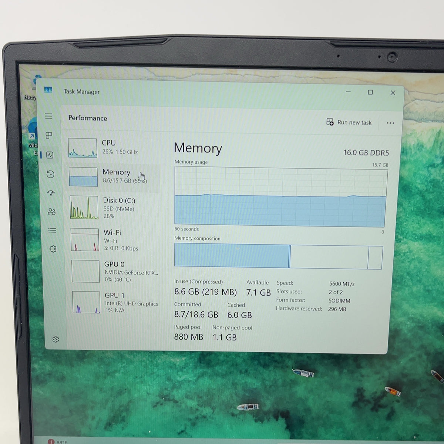Maximize the Task Manager window
This screenshot has width=444, height=444.
pos(370,92)
